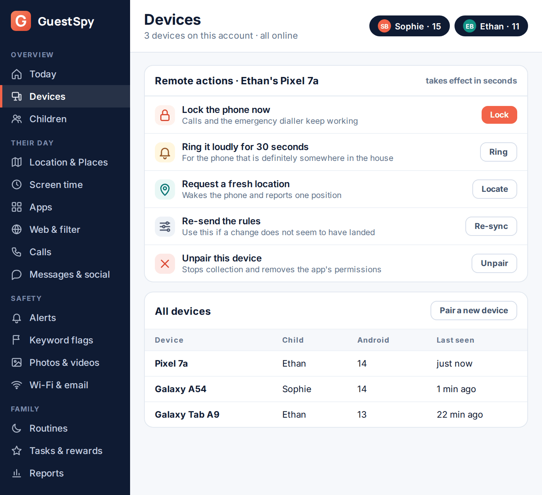The width and height of the screenshot is (542, 495).
Task: Go to Tasks & rewards
Action: [x=65, y=451]
